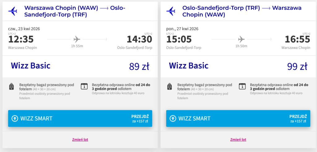Image resolution: width=317 pixels, height=152 pixels.
Task: Click the Wizz plane logo in the Warszawa–Oslo card
Action: pyautogui.click(x=13, y=11)
